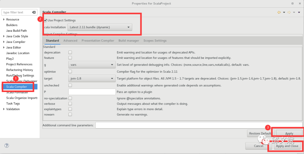Select Run/Debug Settings in the tree
Screen dimensions: 304x154
pyautogui.click(x=20, y=75)
